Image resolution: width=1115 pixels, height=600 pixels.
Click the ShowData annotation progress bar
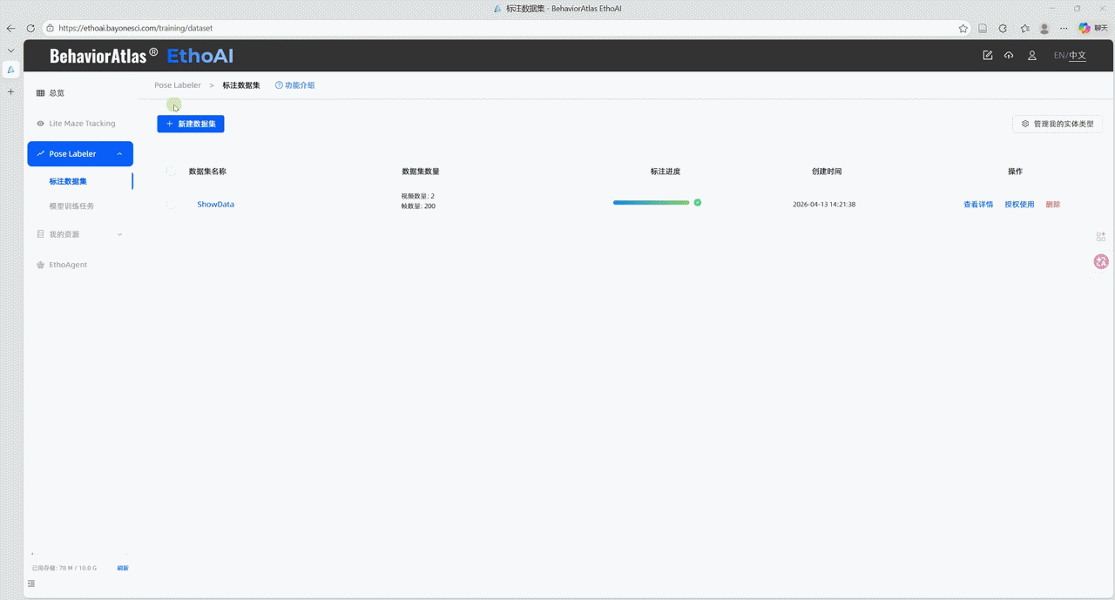tap(652, 202)
